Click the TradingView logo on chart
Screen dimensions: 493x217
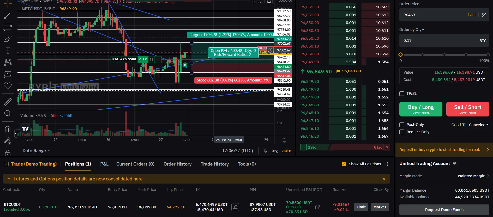(x=25, y=129)
